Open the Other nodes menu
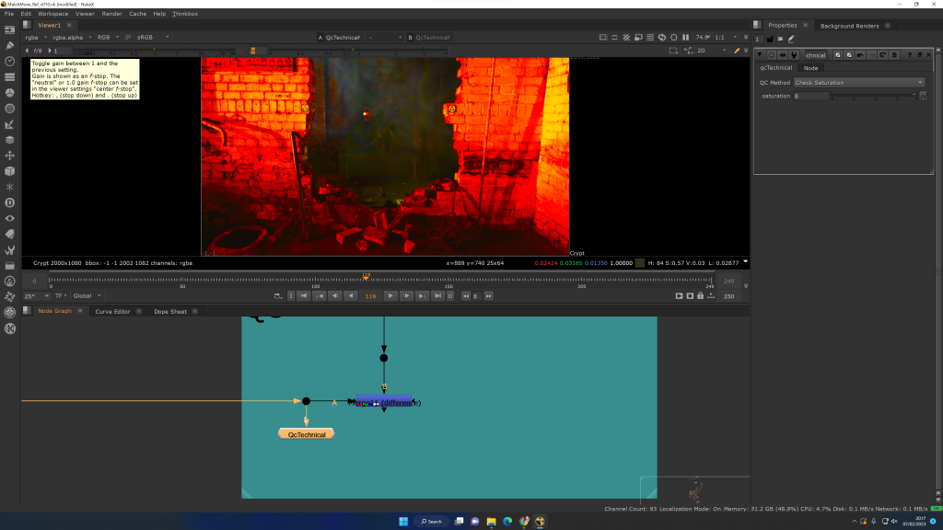This screenshot has width=943, height=530. pos(9,266)
